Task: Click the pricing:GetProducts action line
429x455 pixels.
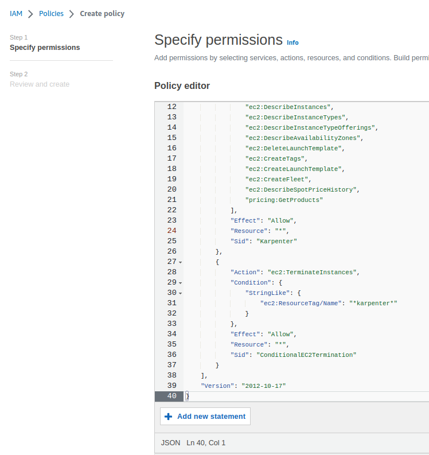Action: (x=284, y=200)
